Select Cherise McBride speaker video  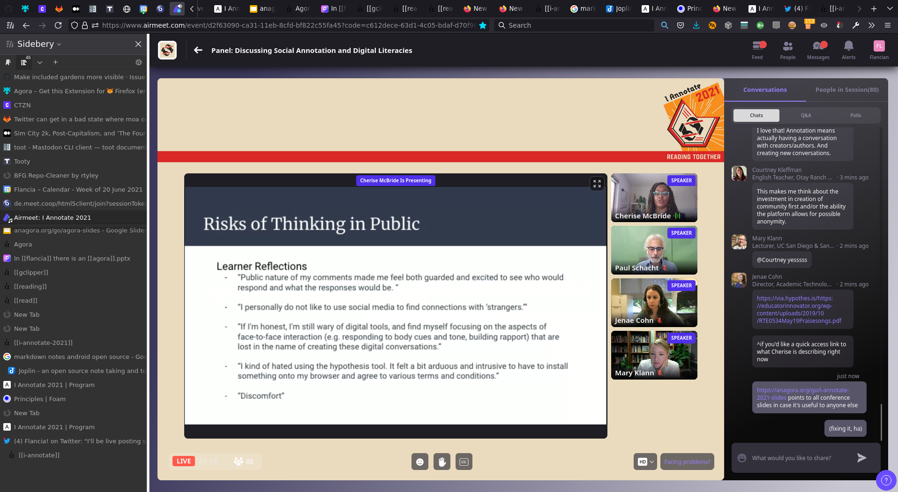(654, 198)
